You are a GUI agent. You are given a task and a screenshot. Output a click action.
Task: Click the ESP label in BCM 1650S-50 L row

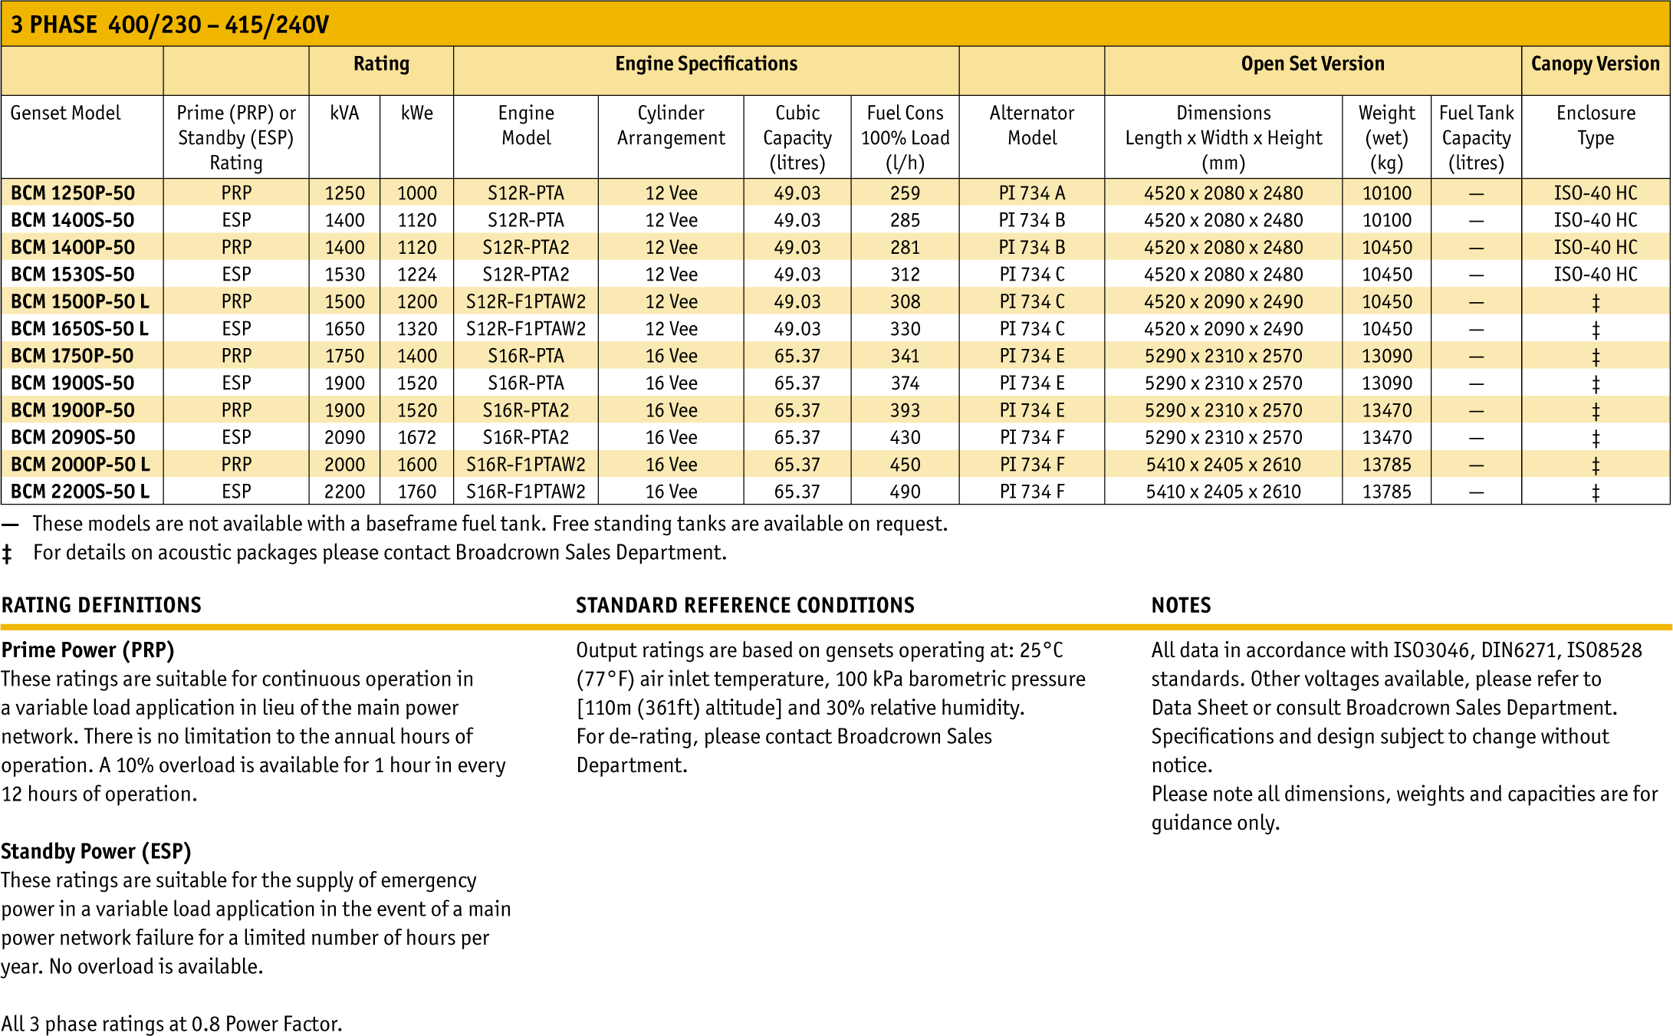236,329
